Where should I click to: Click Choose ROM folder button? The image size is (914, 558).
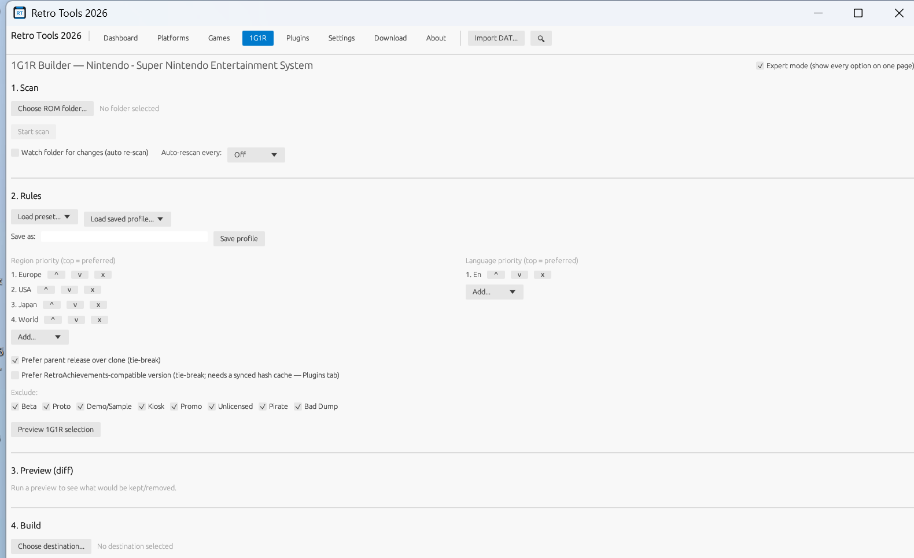click(x=52, y=109)
